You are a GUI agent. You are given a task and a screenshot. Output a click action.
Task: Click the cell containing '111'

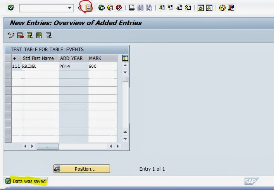pyautogui.click(x=17, y=66)
